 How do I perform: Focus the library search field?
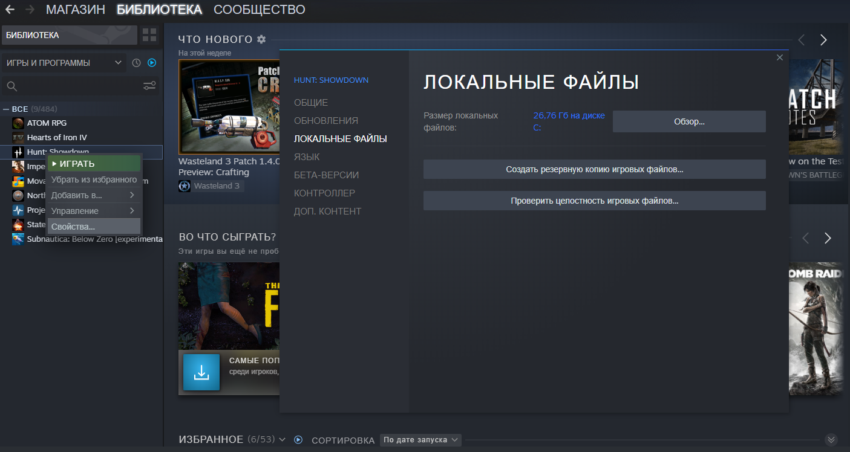(x=81, y=86)
